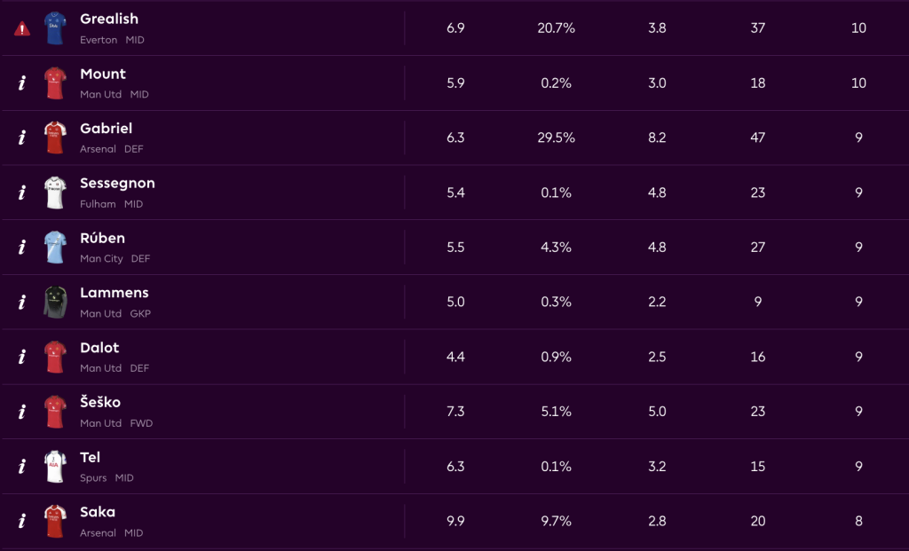Click the info icon beside Lammens
Image resolution: width=909 pixels, height=551 pixels.
click(22, 303)
